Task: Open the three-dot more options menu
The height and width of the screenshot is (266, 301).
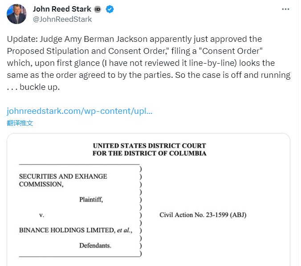Action: 285,9
